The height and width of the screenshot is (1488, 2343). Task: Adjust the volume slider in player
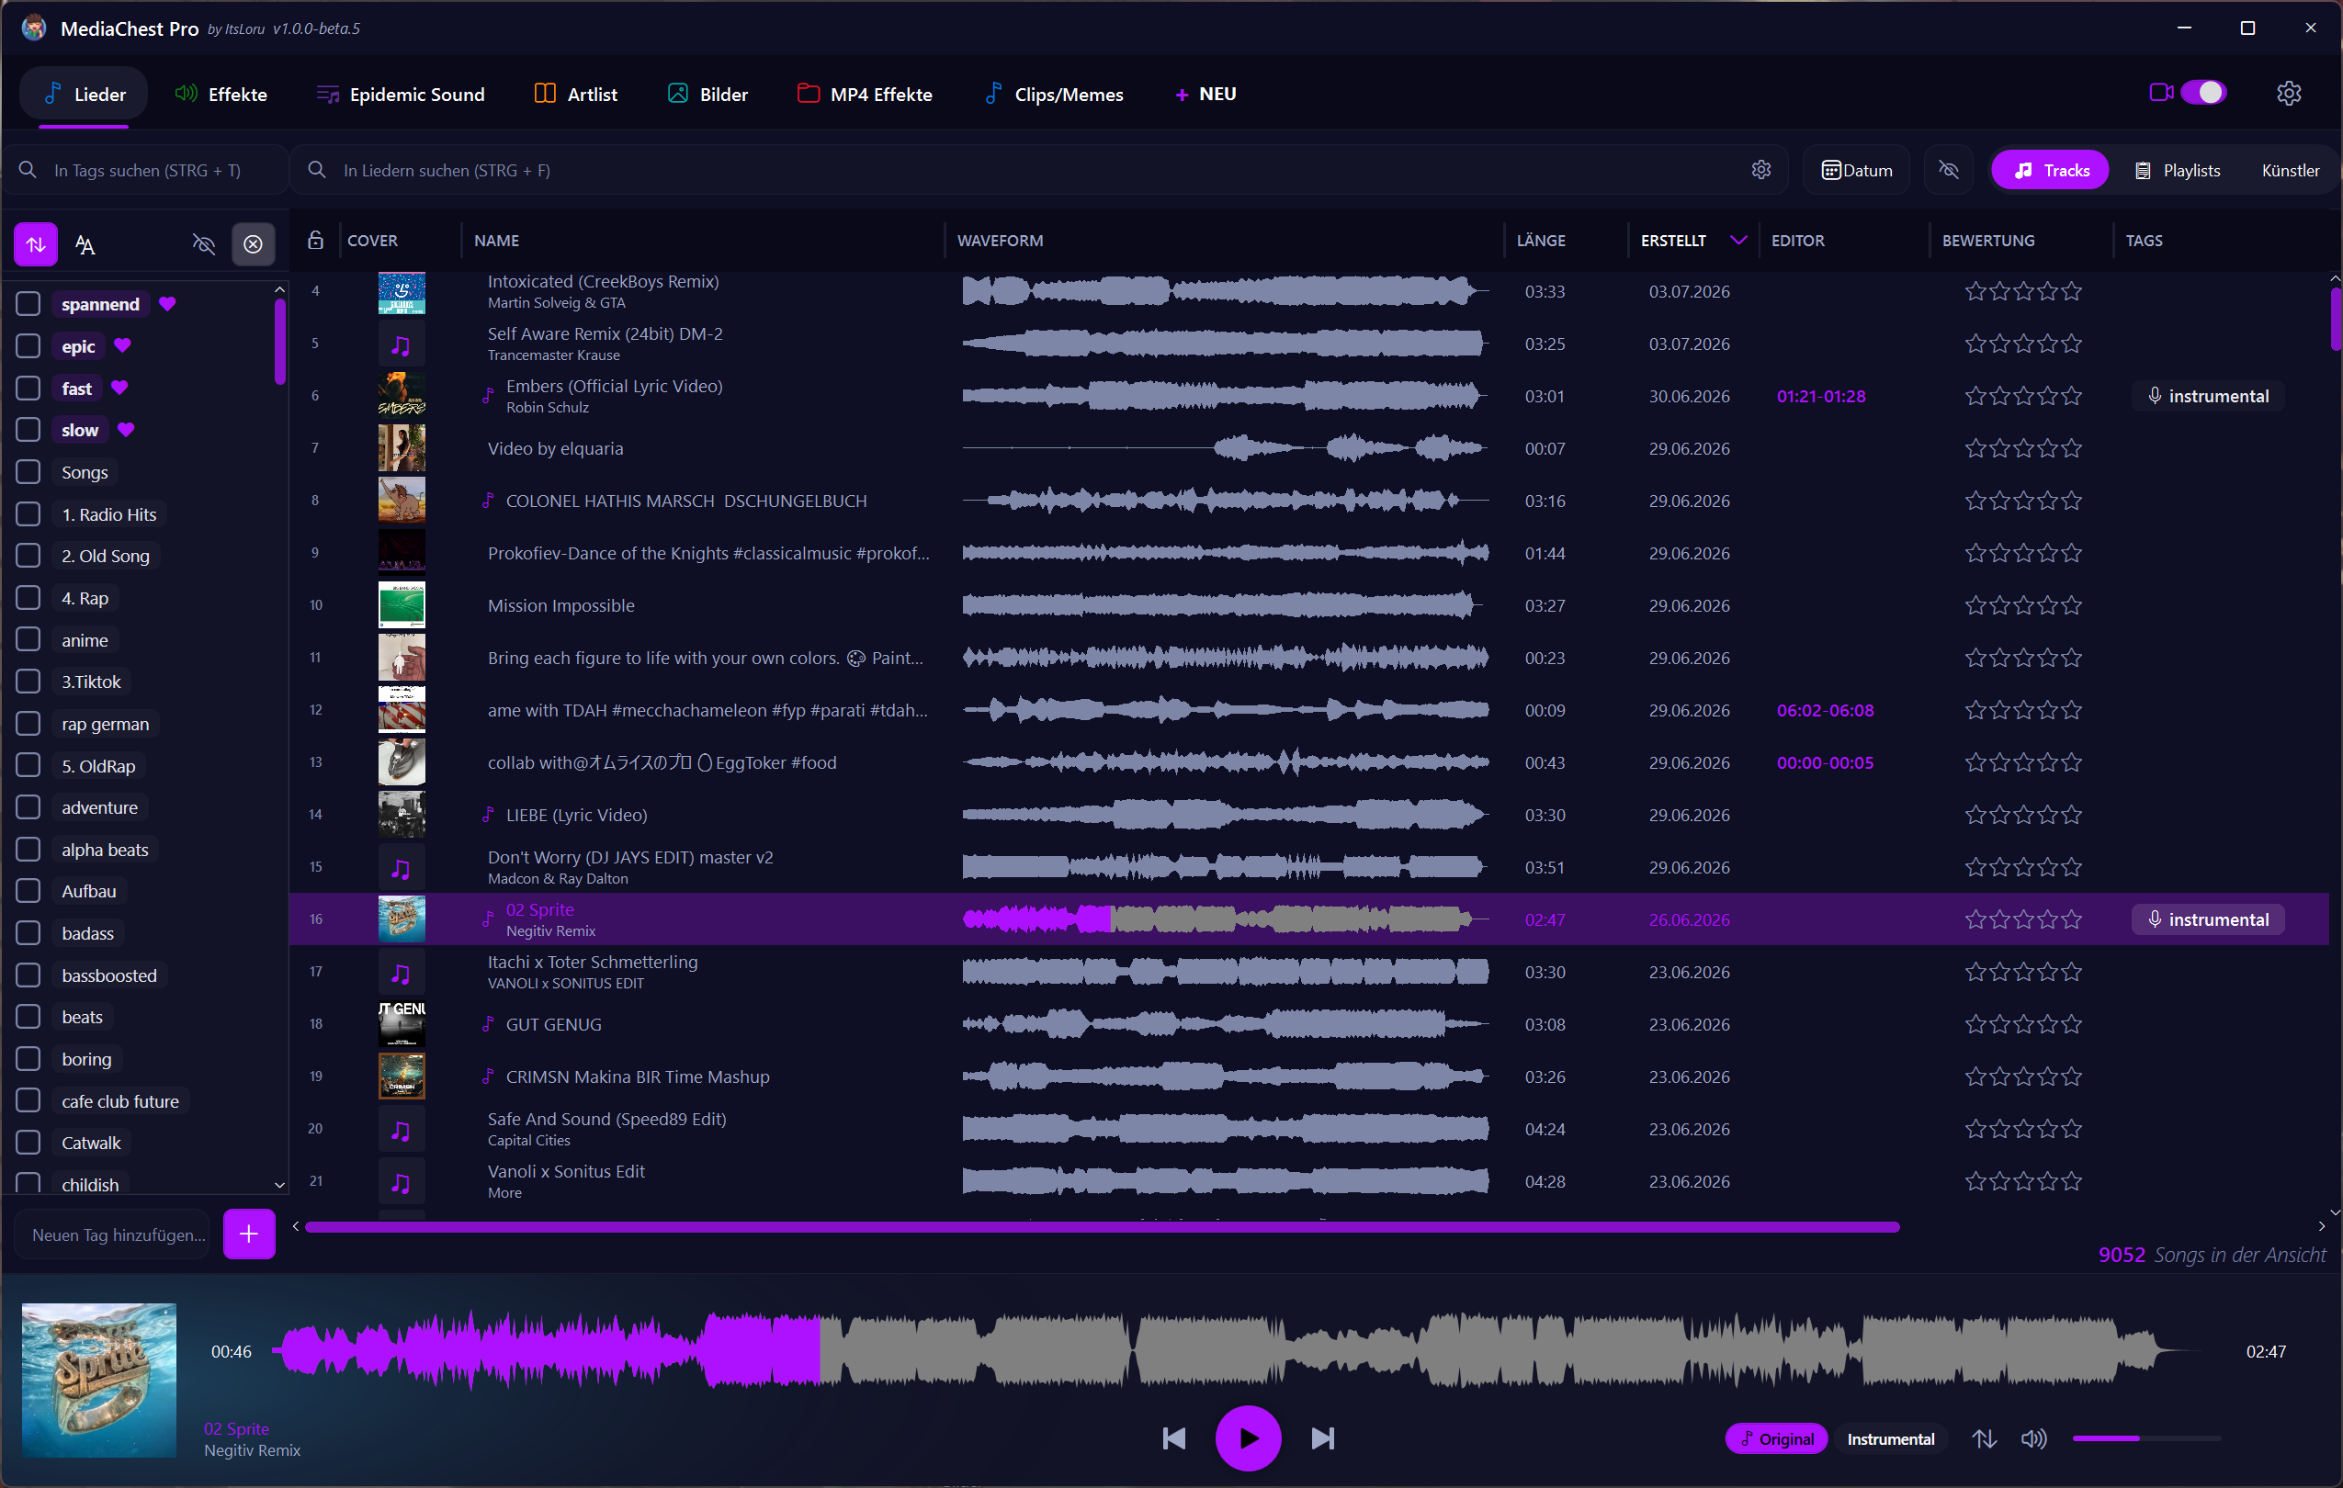point(2145,1438)
